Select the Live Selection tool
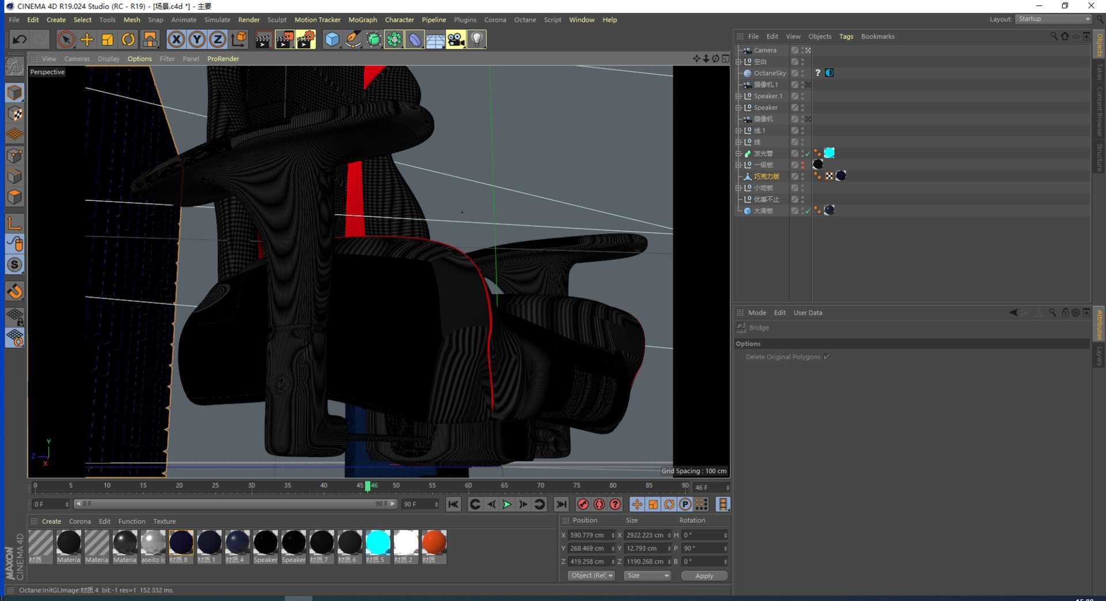1106x601 pixels. pos(66,39)
